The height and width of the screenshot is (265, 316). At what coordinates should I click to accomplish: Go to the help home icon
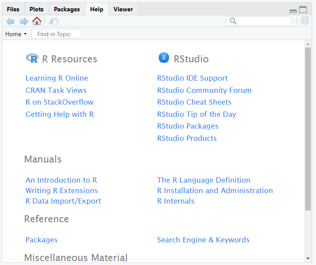(37, 21)
